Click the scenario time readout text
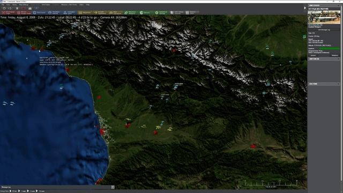The height and width of the screenshot is (193, 343). pos(64,17)
